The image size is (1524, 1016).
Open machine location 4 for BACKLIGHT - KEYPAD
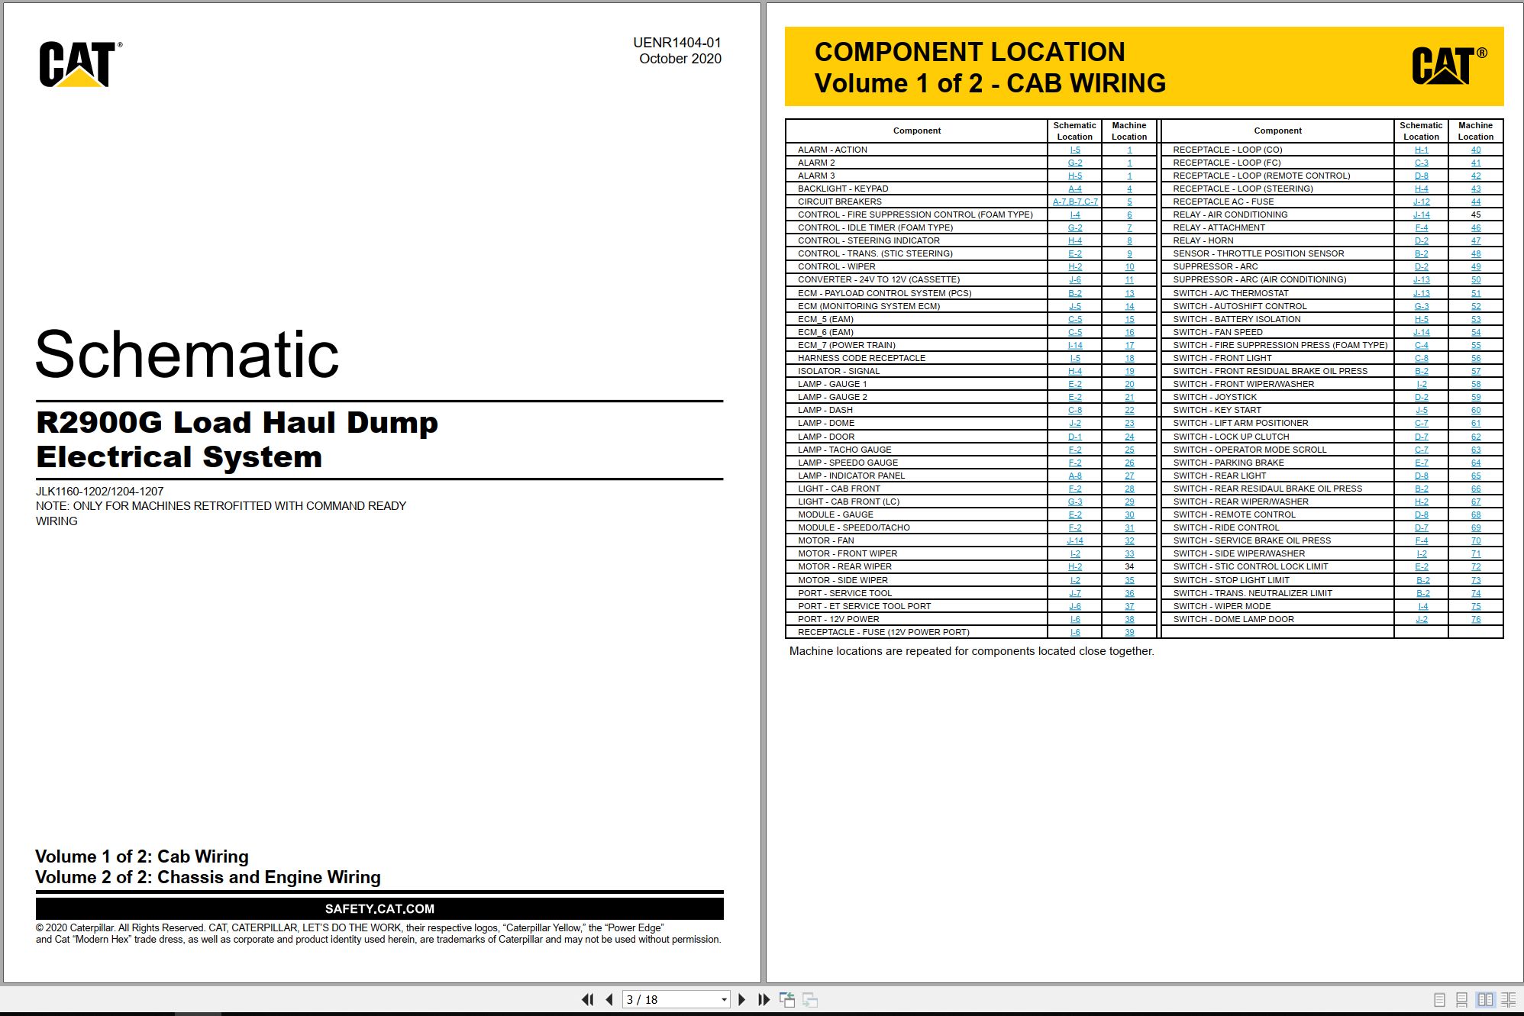[1129, 189]
